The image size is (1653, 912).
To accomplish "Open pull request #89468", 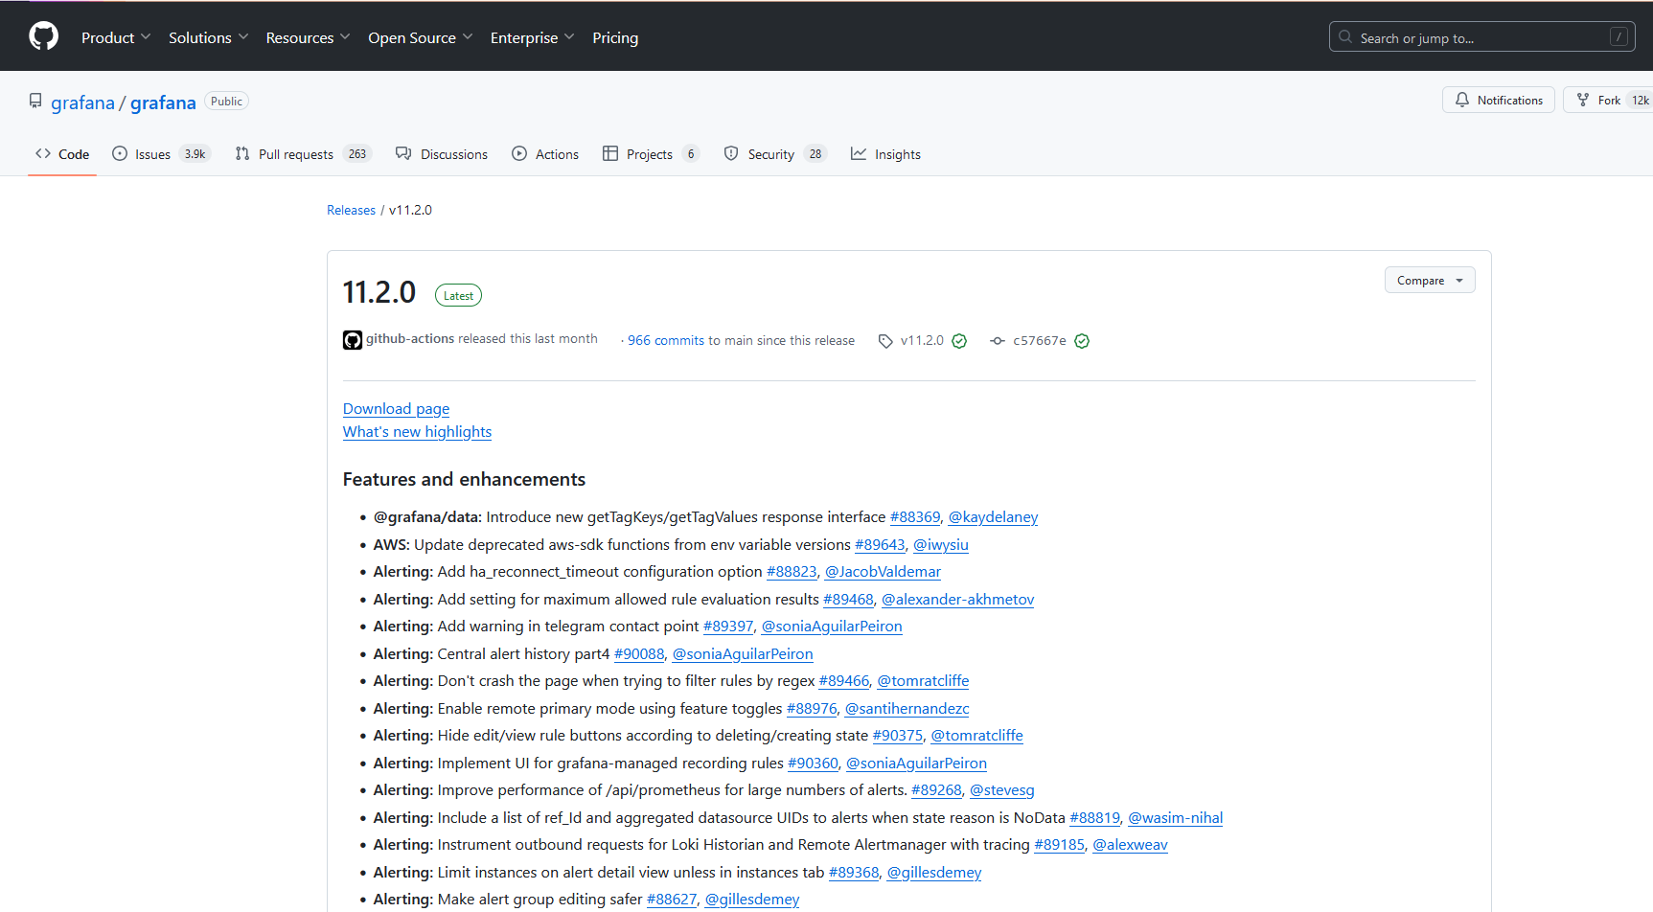I will coord(848,600).
